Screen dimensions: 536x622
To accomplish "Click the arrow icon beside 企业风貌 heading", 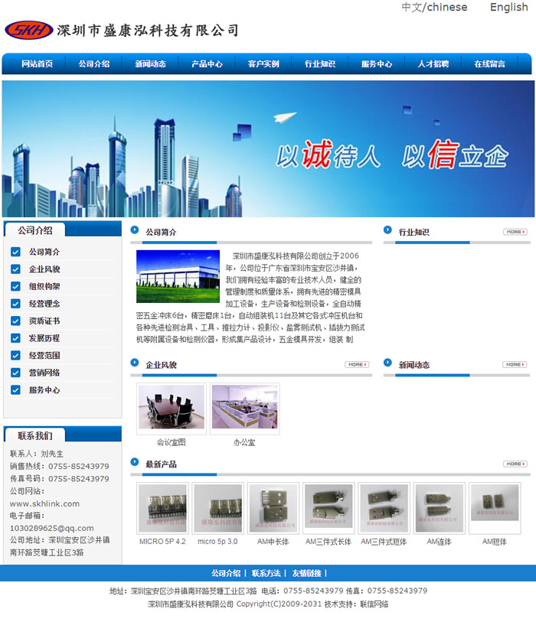I will (135, 364).
